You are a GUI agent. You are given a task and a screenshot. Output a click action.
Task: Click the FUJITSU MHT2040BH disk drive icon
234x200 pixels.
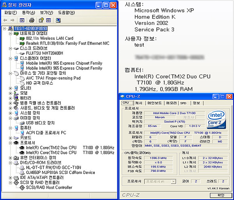click(22, 53)
